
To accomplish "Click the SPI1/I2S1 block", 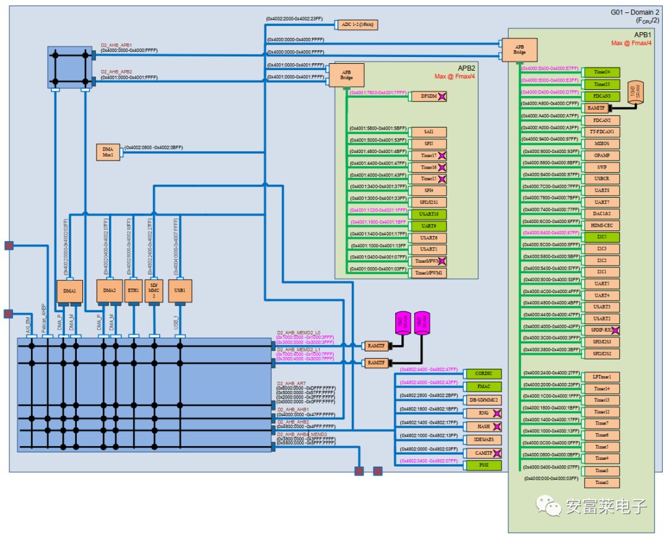I will (x=429, y=202).
